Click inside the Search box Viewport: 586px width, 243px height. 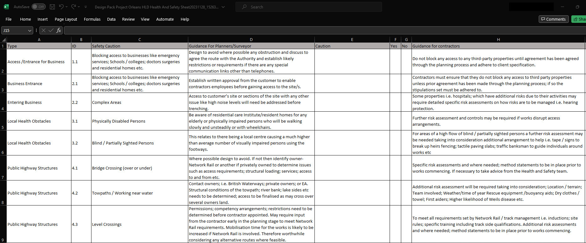pyautogui.click(x=309, y=7)
